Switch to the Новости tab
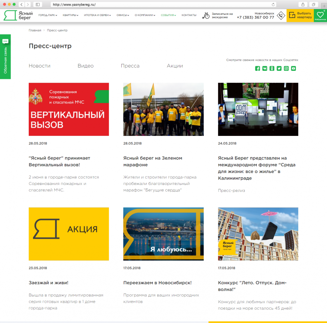 (40, 66)
